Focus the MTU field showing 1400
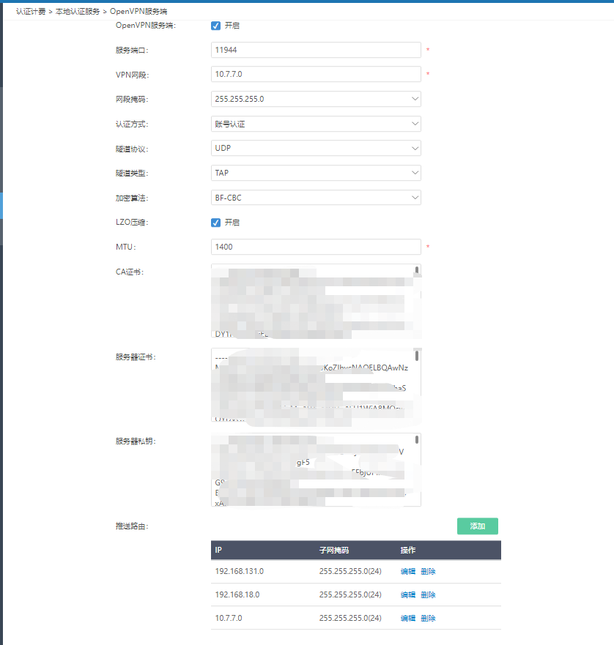The width and height of the screenshot is (614, 645). pos(316,247)
